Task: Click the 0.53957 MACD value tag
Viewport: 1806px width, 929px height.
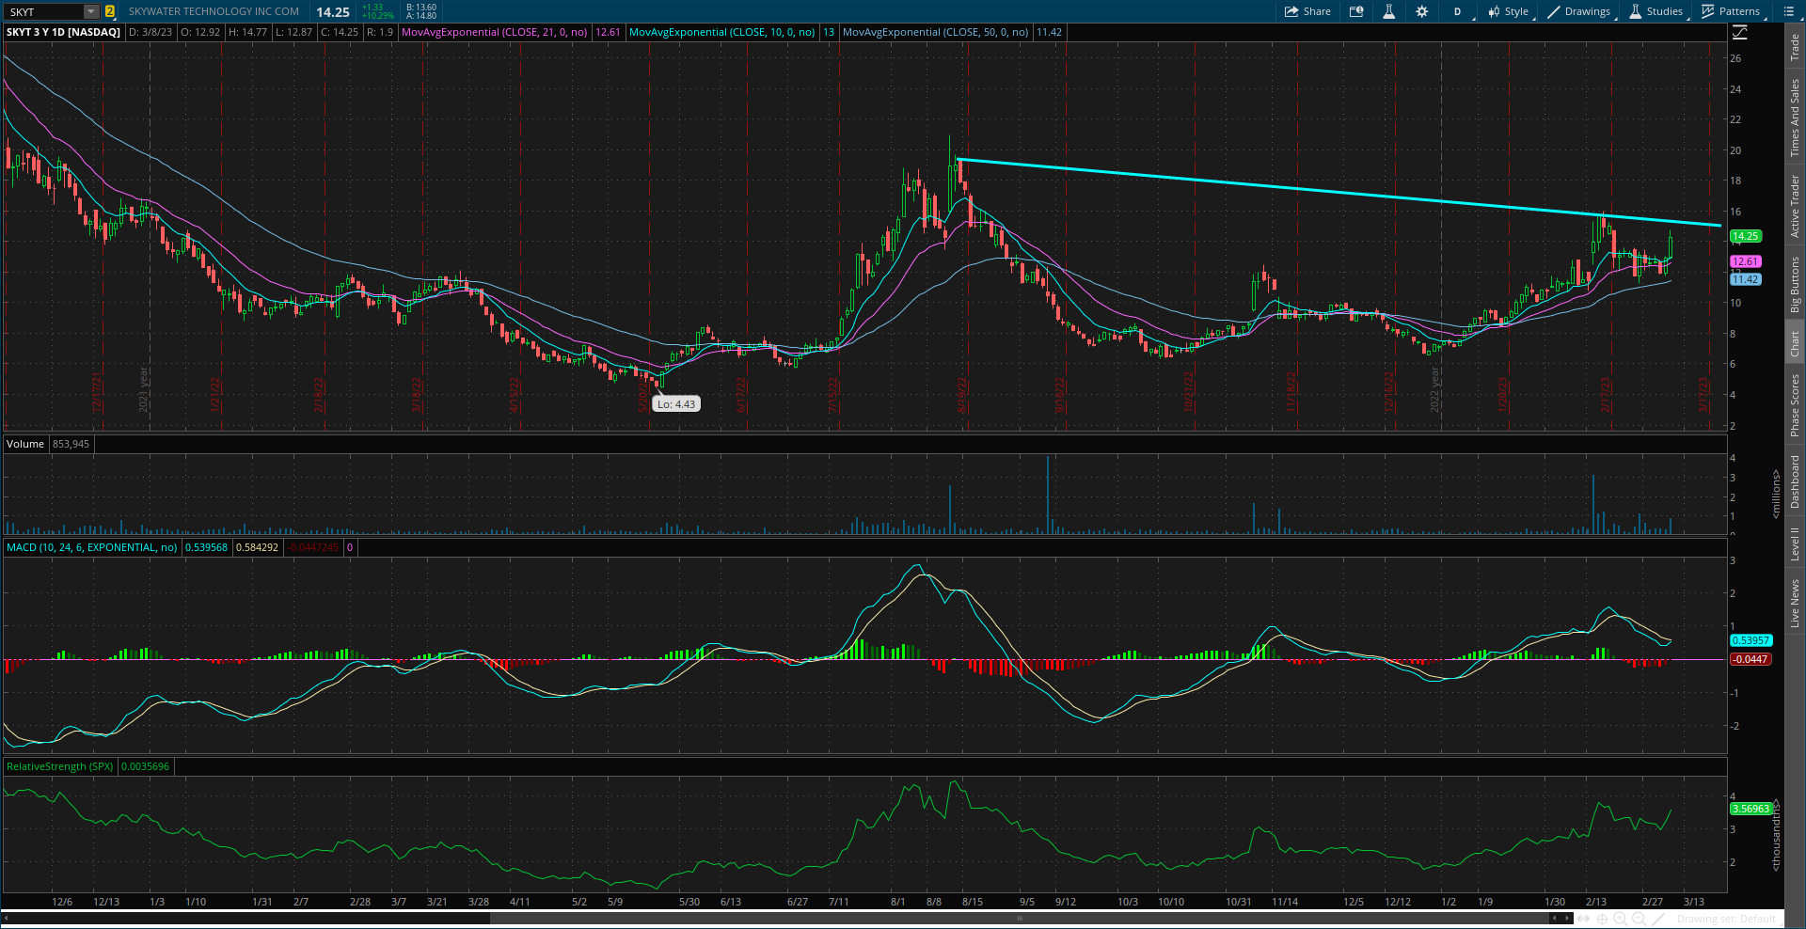Action: tap(1751, 640)
